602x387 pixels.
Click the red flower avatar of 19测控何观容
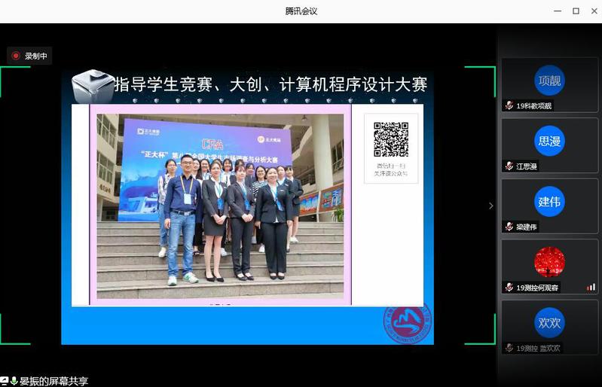(549, 262)
